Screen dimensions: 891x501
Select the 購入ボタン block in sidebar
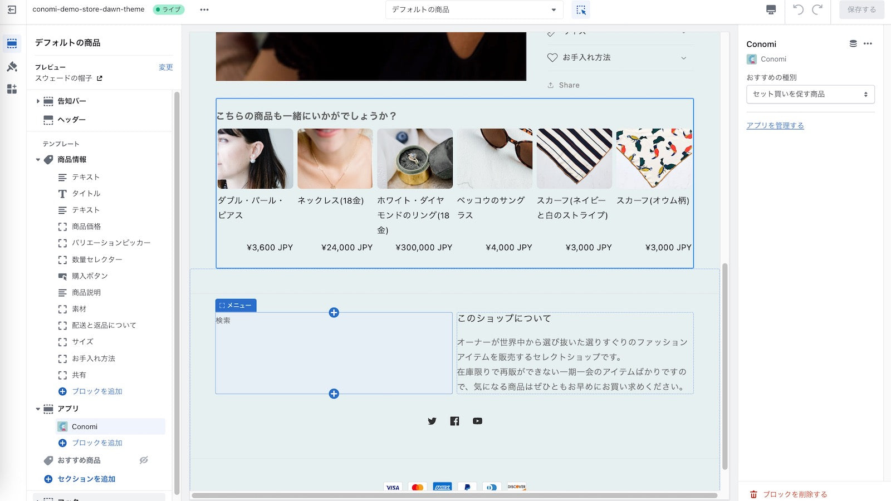pyautogui.click(x=90, y=276)
